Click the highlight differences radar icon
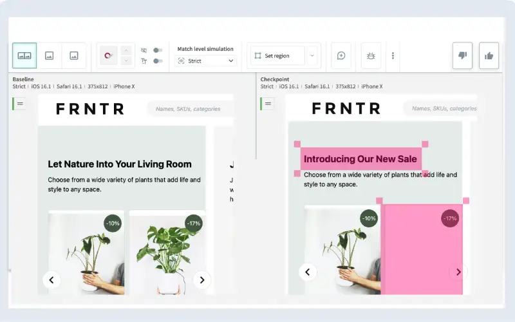Screen dimensions: 515x322 click(x=108, y=55)
